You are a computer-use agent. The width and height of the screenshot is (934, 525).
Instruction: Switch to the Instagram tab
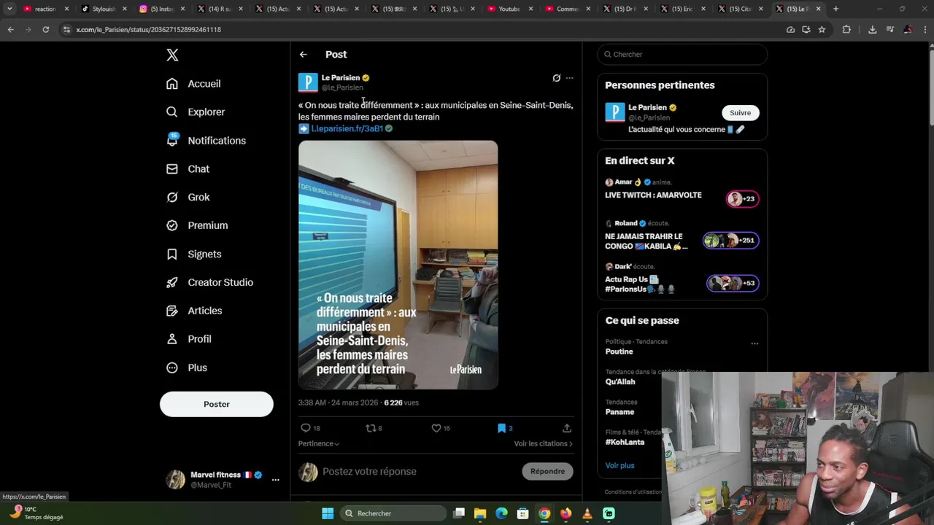(161, 9)
